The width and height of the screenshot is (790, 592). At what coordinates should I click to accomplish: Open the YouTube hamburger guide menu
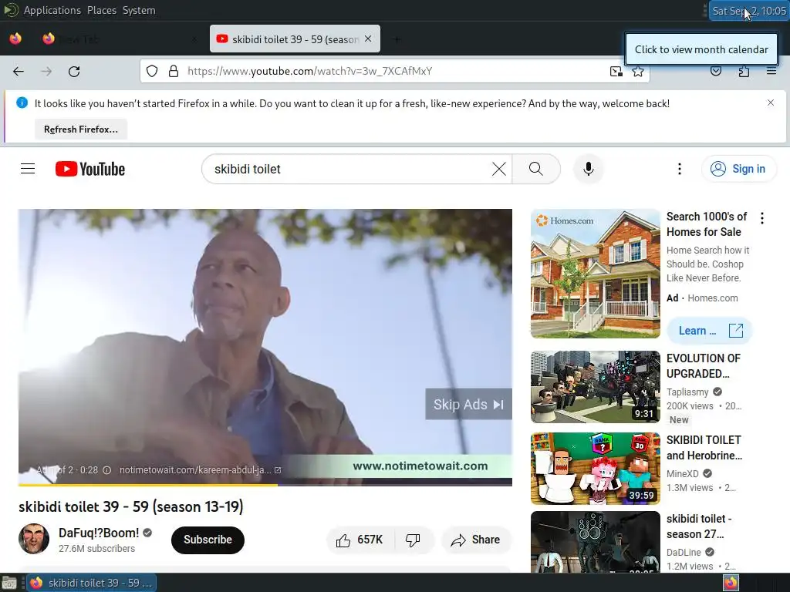pos(28,169)
